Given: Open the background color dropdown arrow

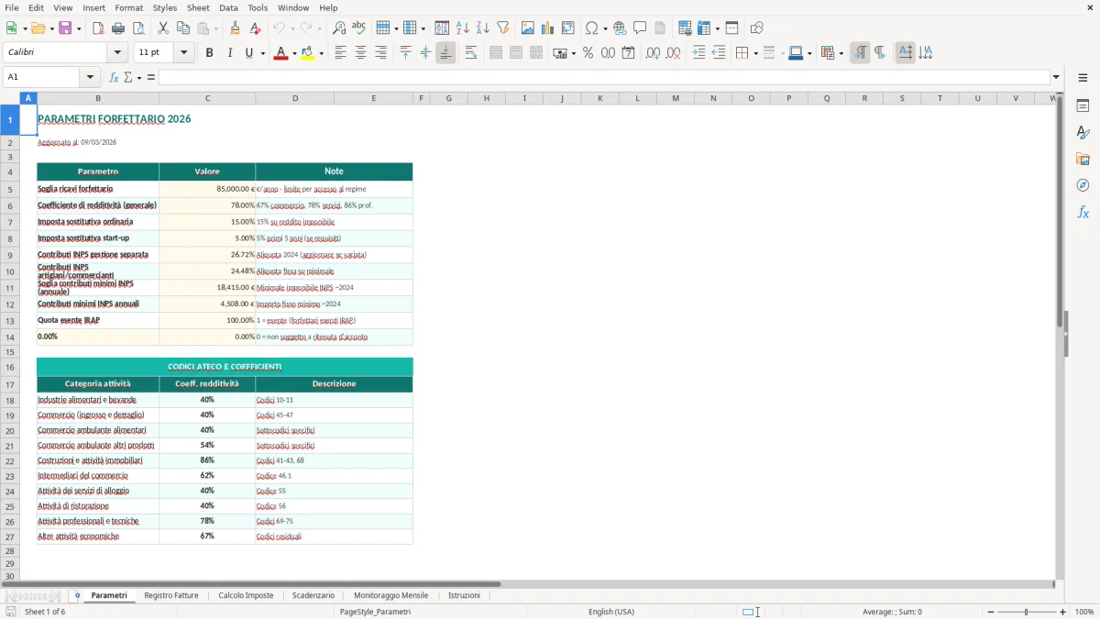Looking at the screenshot, I should [321, 53].
